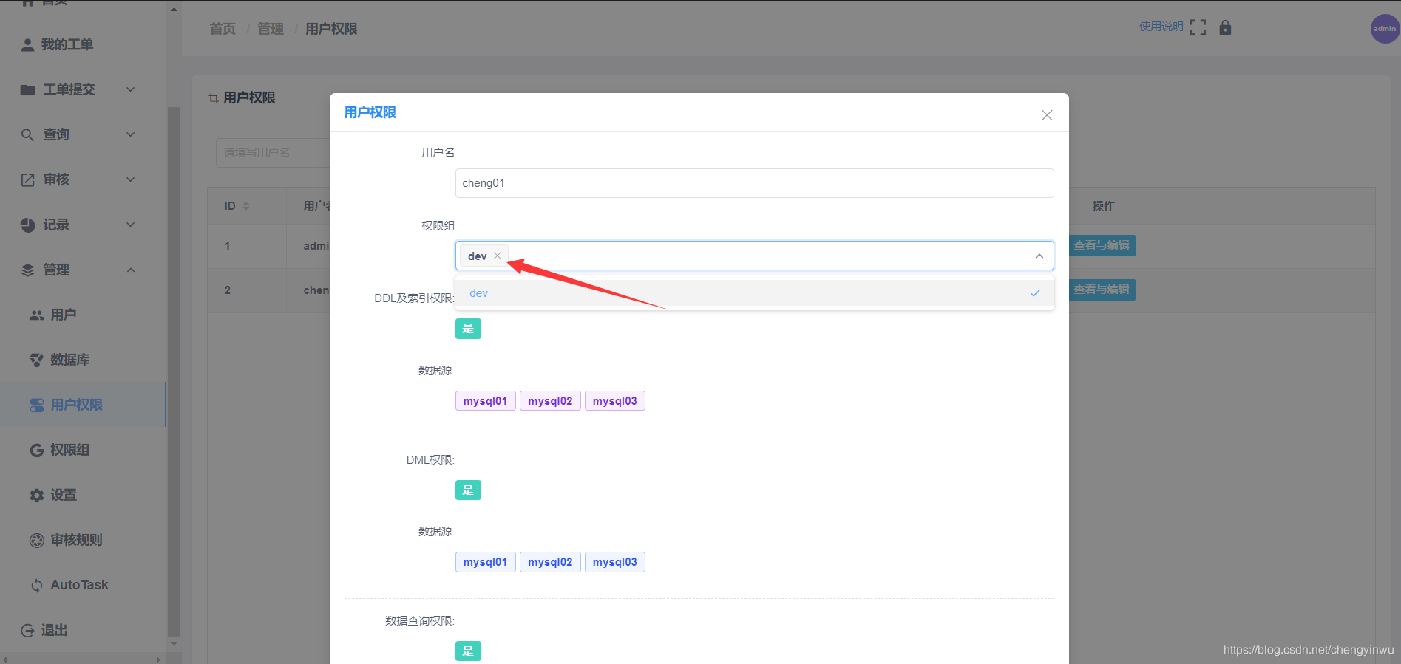Image resolution: width=1401 pixels, height=664 pixels.
Task: Sort the table by ID column
Action: [x=246, y=206]
